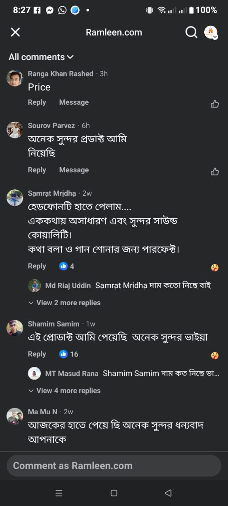Expand View 2 more replies under Samrat Mridha
This screenshot has height=506, width=228.
[x=64, y=302]
